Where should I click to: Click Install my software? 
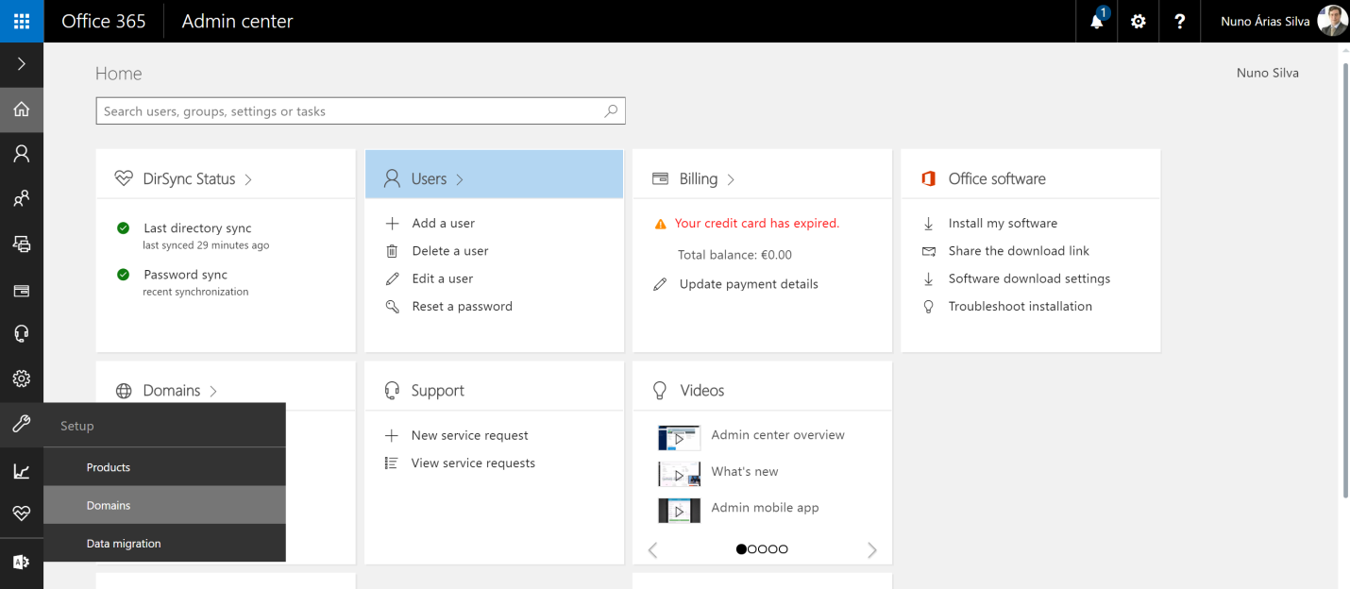pos(1003,224)
